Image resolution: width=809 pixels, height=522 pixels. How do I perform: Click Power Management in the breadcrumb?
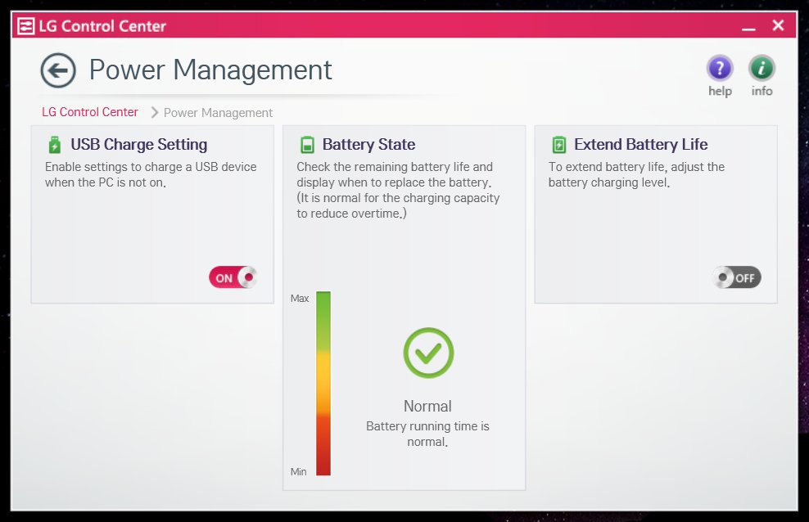(219, 113)
